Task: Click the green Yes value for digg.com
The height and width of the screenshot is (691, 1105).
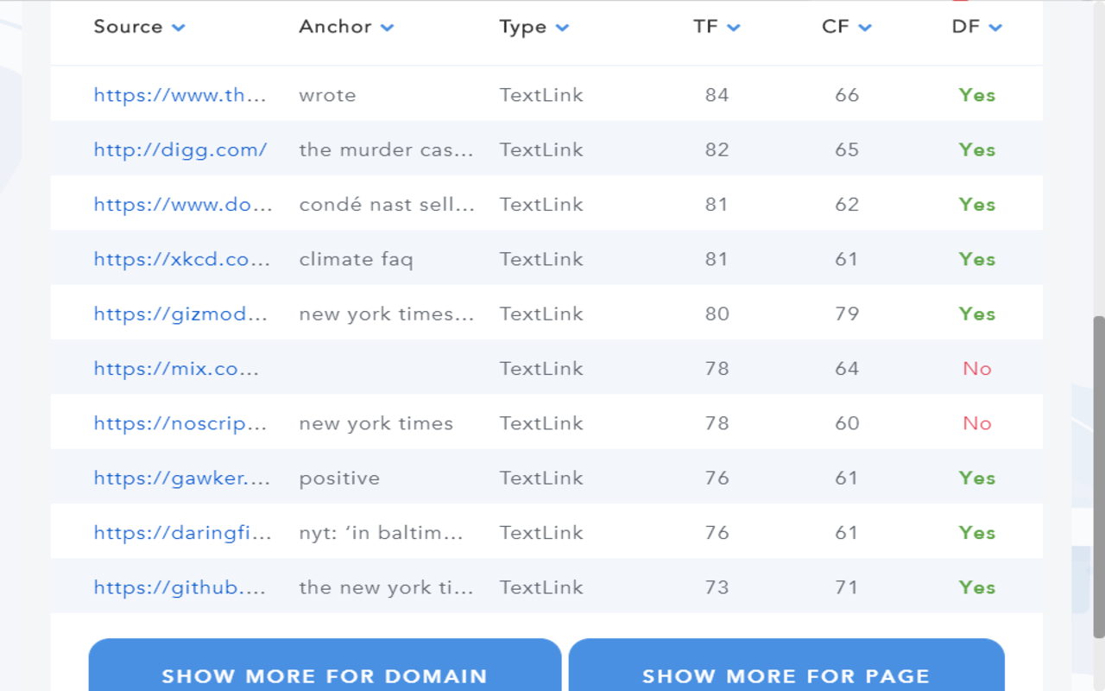Action: (976, 149)
